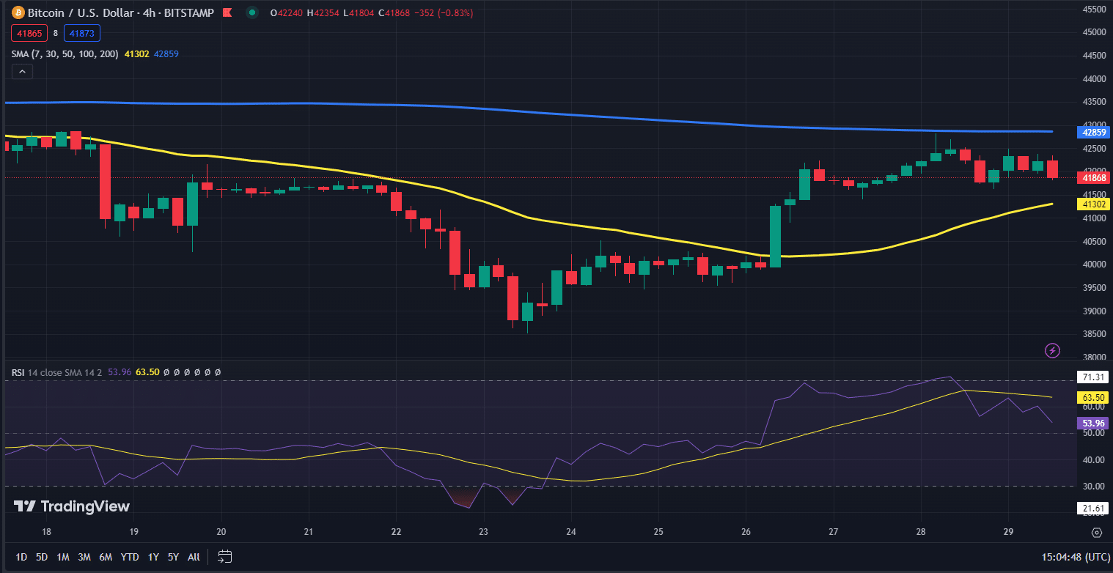This screenshot has height=573, width=1113.
Task: Set the range to 5Y
Action: tap(173, 557)
